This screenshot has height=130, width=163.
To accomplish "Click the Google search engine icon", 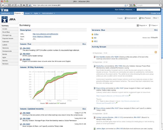I will (x=134, y=5).
